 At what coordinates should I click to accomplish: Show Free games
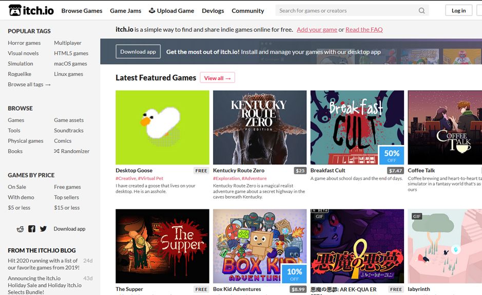click(x=67, y=187)
